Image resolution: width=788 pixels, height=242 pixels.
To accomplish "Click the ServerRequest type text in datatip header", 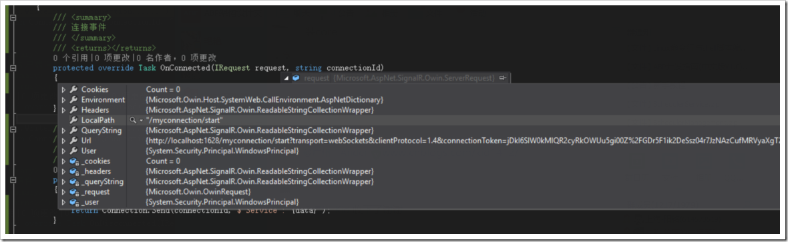I will point(414,78).
